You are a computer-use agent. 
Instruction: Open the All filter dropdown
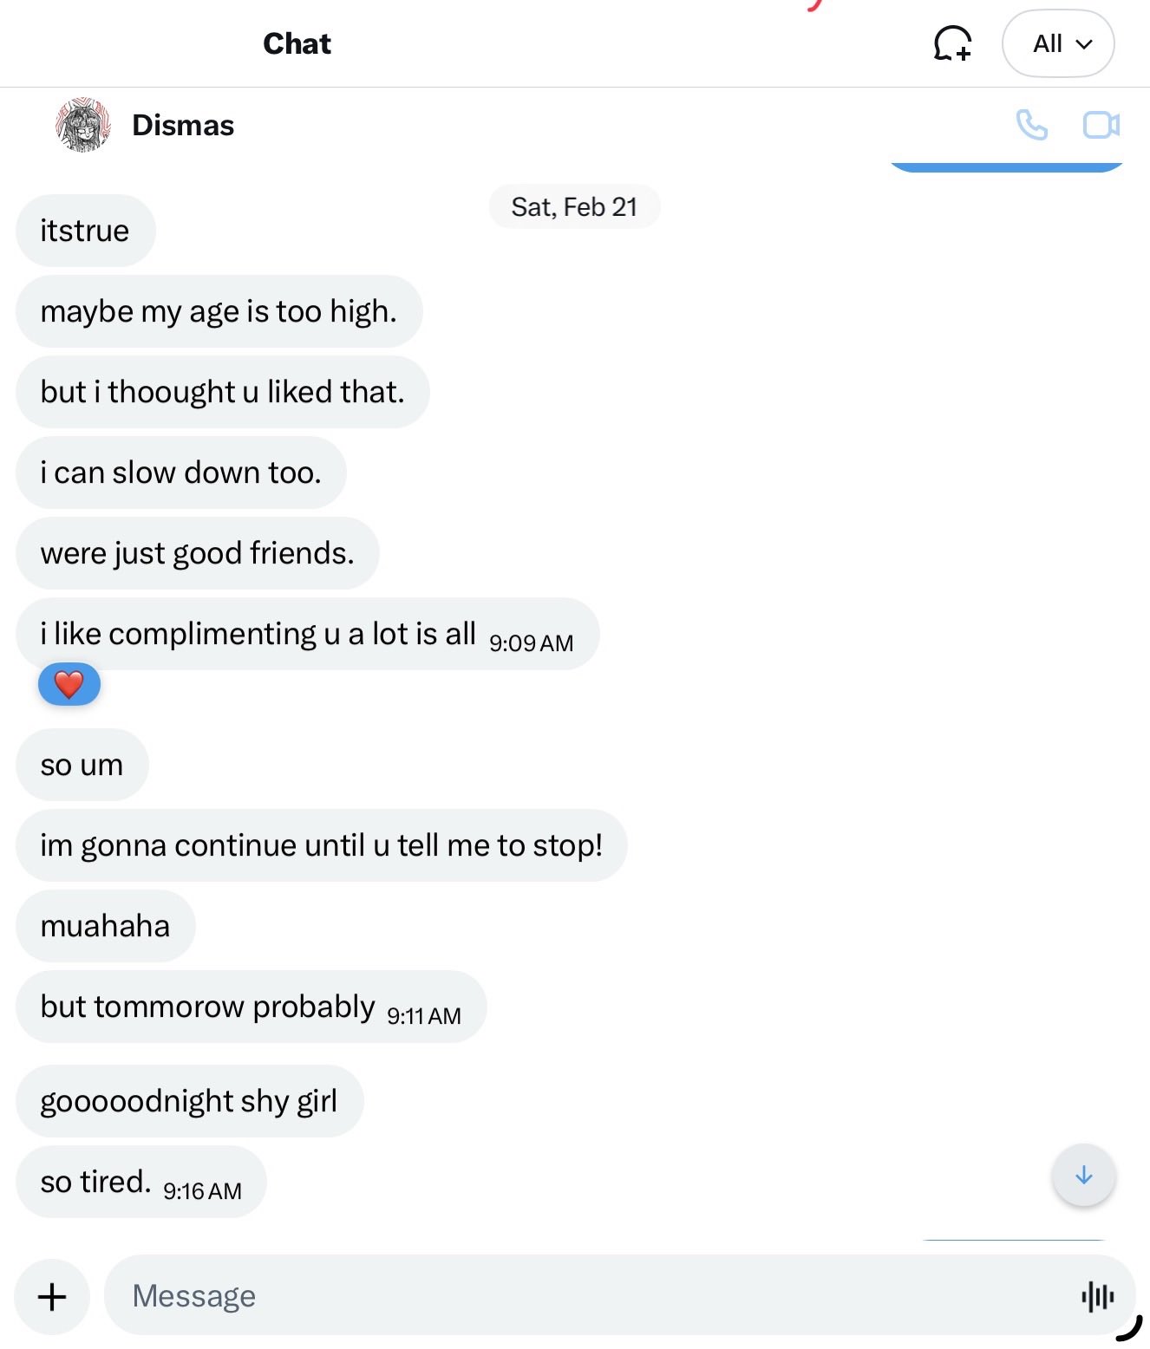(x=1057, y=43)
